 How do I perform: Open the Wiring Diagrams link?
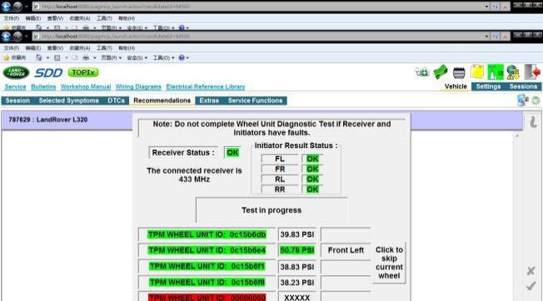coord(138,86)
